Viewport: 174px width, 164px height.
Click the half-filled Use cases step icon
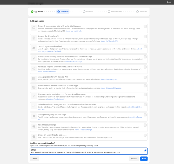(x=58, y=11)
